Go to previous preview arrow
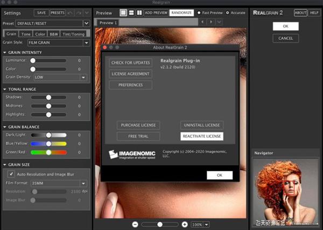 pos(202,22)
